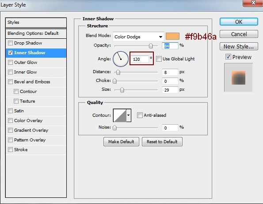263x204 pixels.
Task: Click the New Style button
Action: click(x=239, y=46)
